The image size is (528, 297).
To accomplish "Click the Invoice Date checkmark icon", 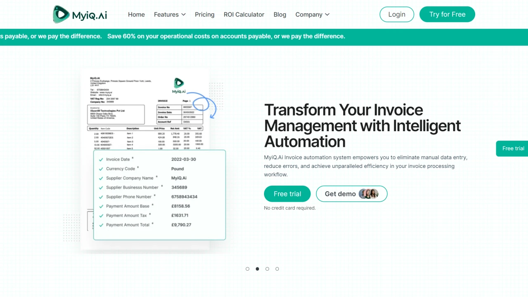I will click(101, 160).
